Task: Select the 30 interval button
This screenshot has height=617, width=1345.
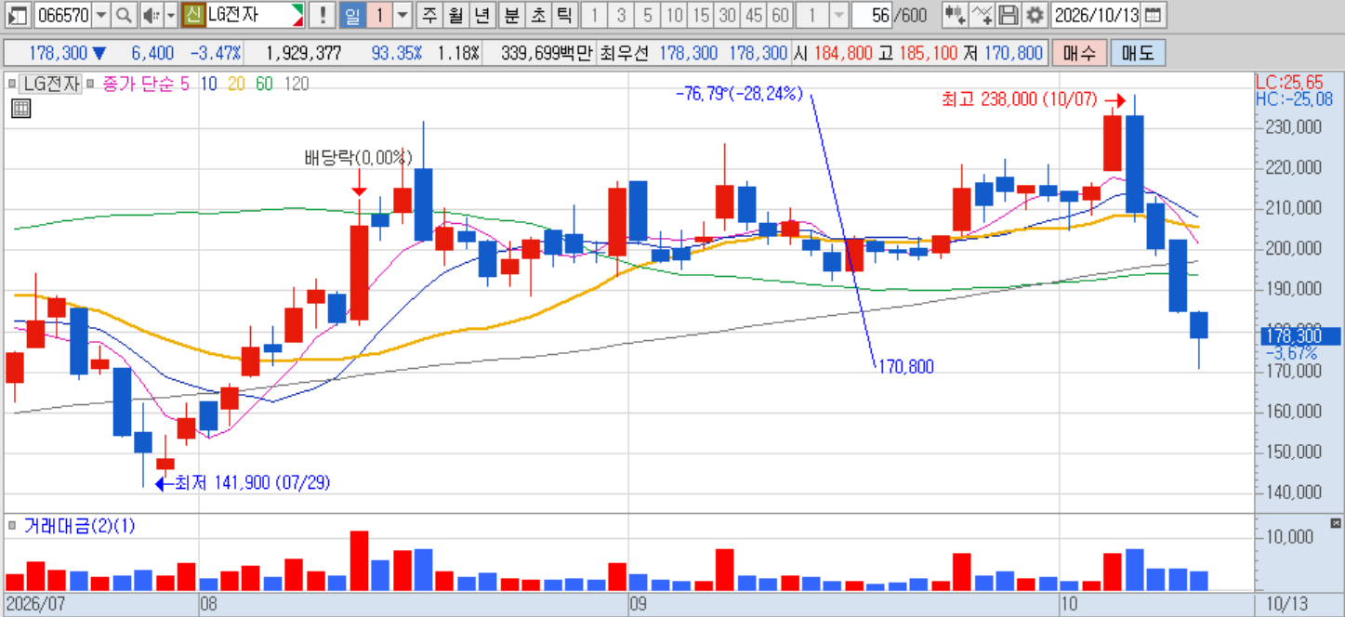Action: (727, 15)
